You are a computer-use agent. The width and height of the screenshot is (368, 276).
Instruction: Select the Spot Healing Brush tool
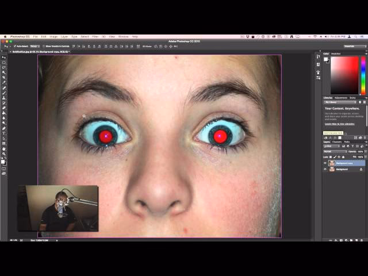4,88
